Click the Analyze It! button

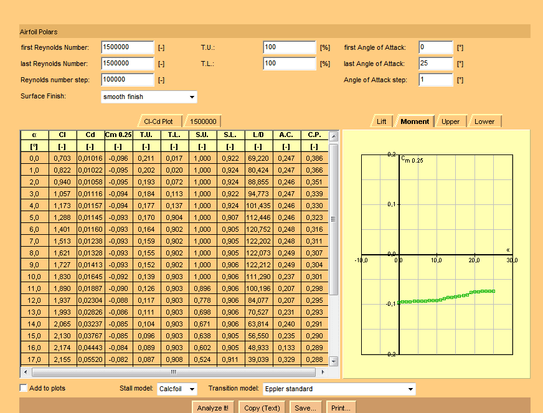(x=214, y=408)
